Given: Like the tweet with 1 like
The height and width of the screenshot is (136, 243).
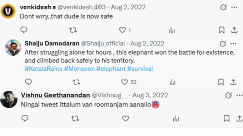Looking at the screenshot, I should tap(123, 30).
